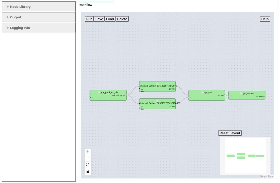The height and width of the screenshot is (183, 280).
Task: Click the x input port of get_prod_and_div
Action: [x=90, y=95]
